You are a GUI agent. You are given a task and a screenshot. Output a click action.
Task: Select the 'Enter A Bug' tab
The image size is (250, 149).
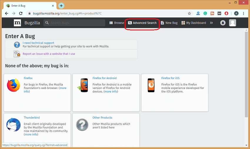tap(30, 6)
